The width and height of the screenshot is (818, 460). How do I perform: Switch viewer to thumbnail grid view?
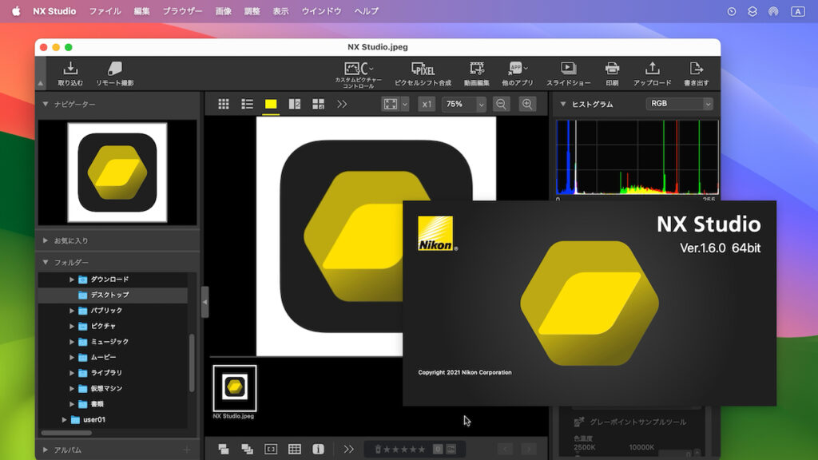[224, 104]
